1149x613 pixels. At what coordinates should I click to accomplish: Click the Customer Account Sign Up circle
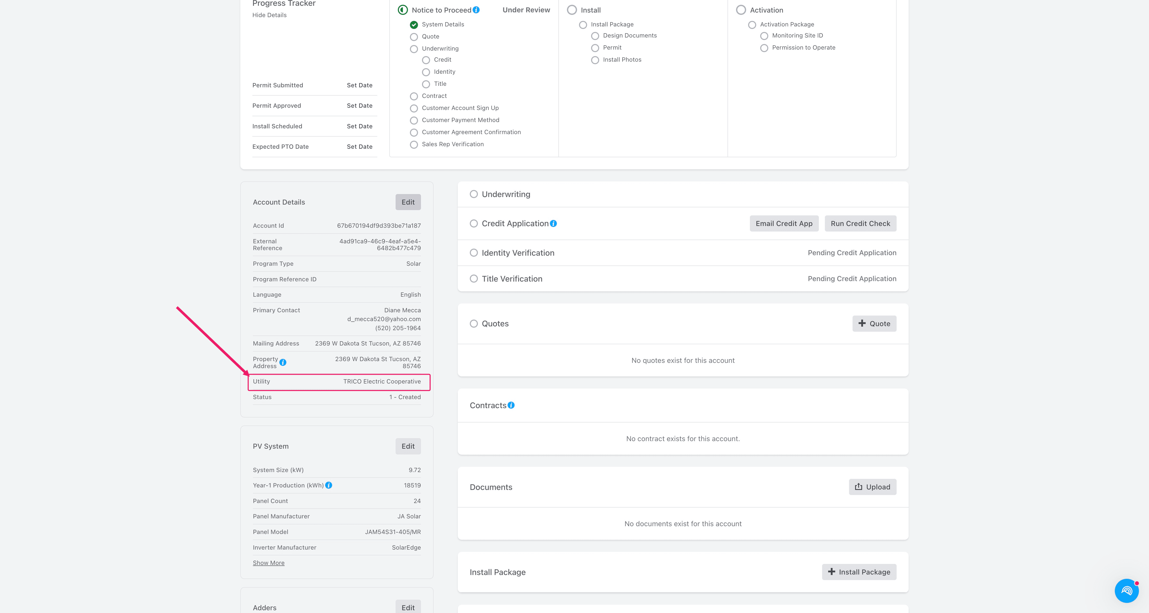coord(414,108)
